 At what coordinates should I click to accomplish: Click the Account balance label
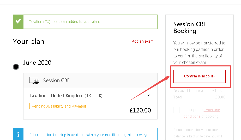click(188, 91)
